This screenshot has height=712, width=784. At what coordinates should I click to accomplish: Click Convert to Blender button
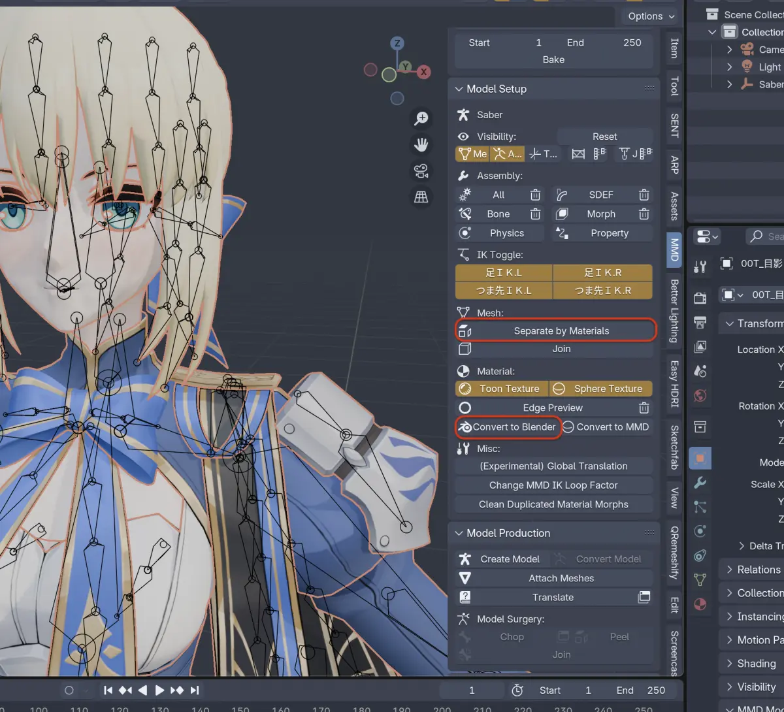(x=507, y=427)
